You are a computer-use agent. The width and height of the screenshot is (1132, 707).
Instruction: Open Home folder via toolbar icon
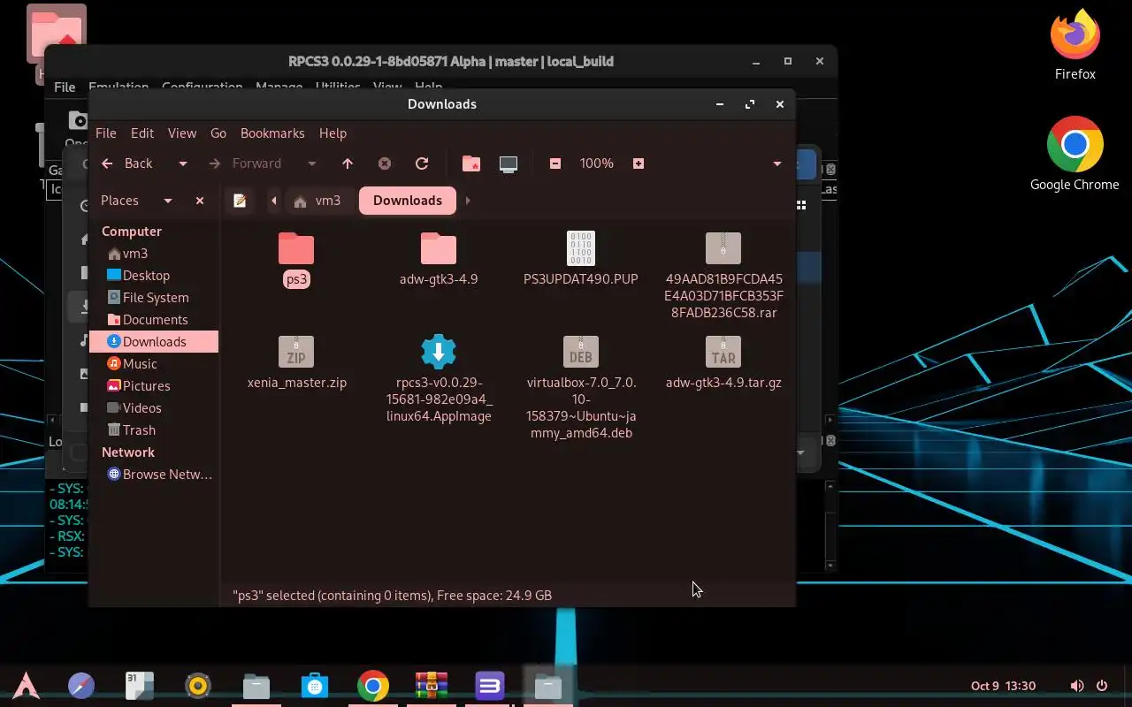(471, 163)
